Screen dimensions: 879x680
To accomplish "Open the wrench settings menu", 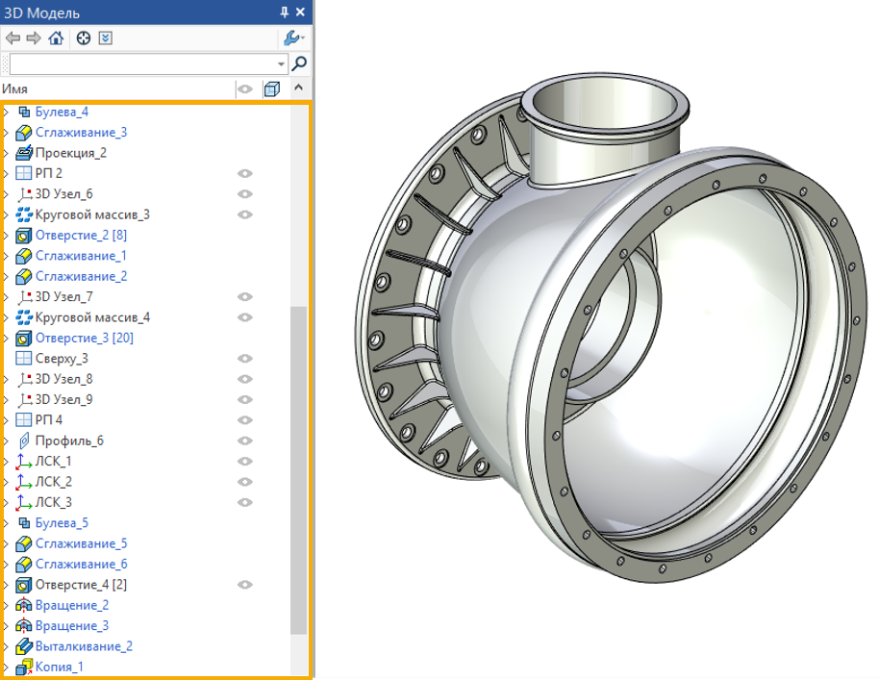I will click(292, 38).
